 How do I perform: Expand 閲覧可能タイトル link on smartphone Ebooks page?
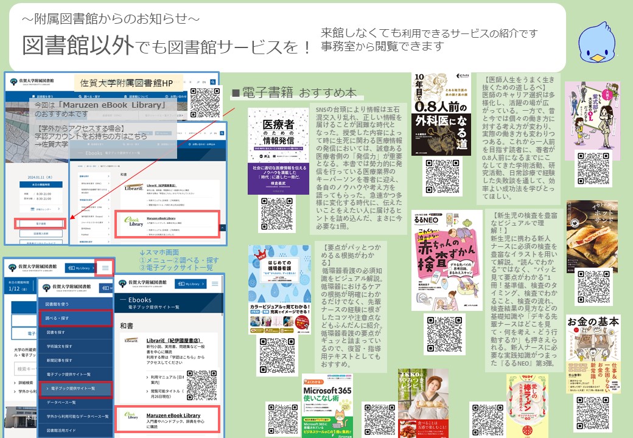[x=166, y=394]
